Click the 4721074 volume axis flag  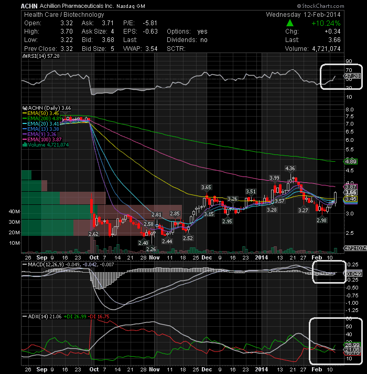(355, 248)
